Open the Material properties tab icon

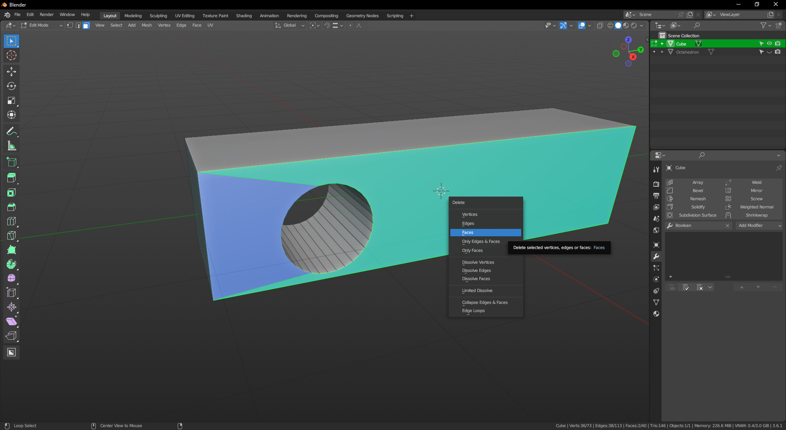pyautogui.click(x=656, y=314)
